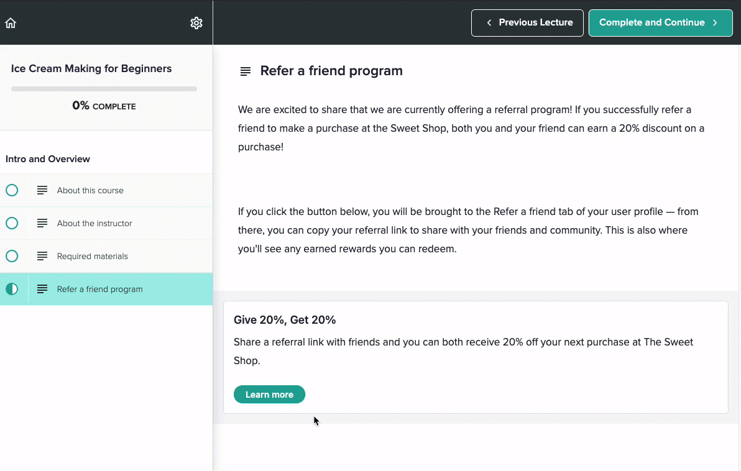Click the lecture icon beside Refer a friend program
The height and width of the screenshot is (471, 741).
click(x=42, y=289)
